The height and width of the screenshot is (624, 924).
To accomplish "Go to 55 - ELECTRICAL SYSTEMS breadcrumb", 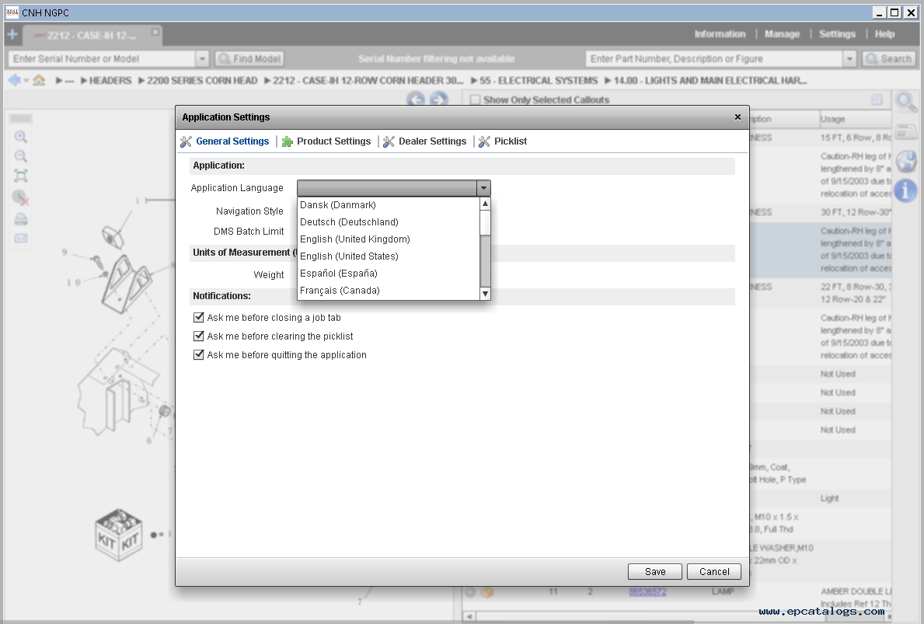I will tap(539, 81).
